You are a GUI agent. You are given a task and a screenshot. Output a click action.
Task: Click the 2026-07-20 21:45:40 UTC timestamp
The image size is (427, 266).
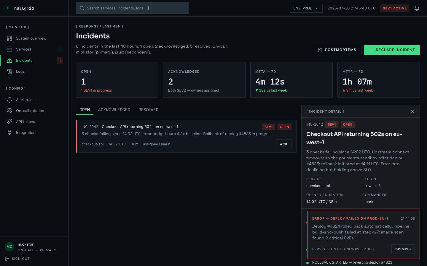click(351, 8)
